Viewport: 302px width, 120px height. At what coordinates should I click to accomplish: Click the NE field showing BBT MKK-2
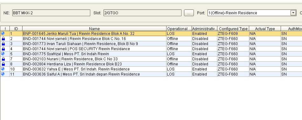[x=51, y=13]
